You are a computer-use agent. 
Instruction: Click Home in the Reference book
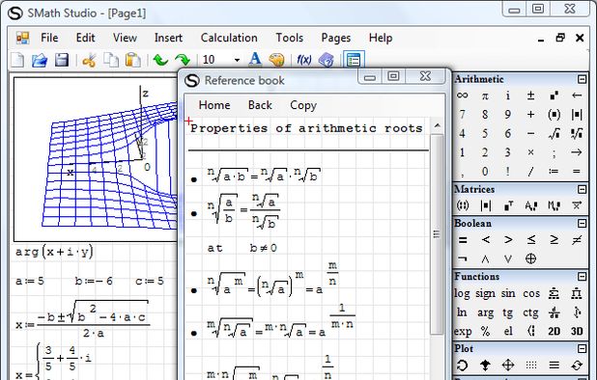[214, 105]
